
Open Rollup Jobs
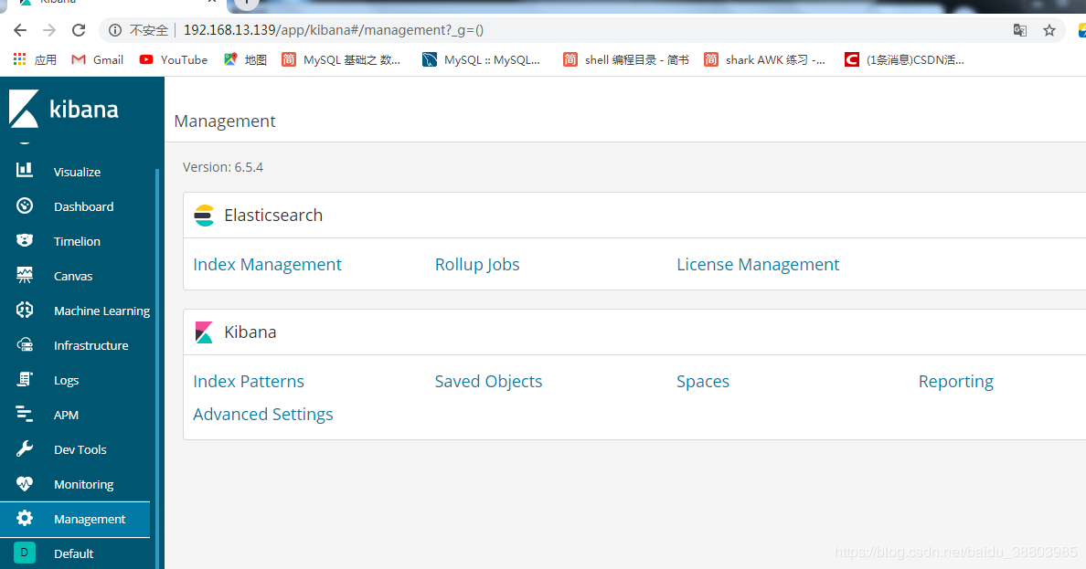point(477,265)
